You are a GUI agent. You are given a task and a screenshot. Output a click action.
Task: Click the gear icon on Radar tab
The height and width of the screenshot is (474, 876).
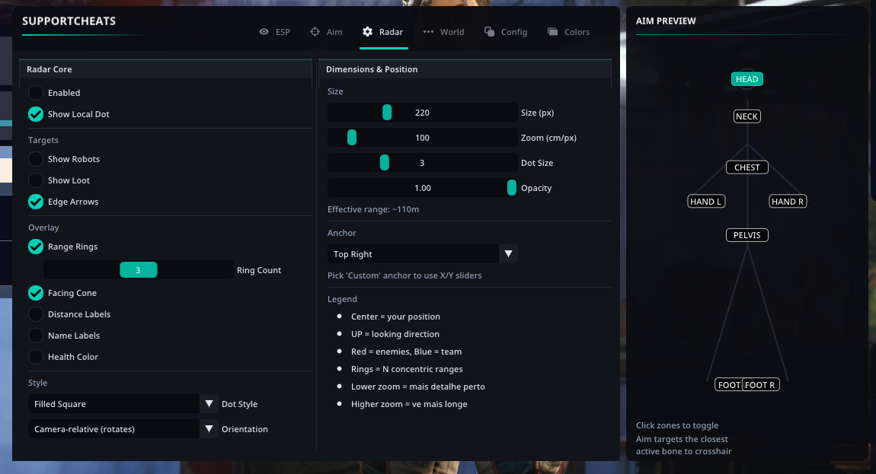pos(367,32)
